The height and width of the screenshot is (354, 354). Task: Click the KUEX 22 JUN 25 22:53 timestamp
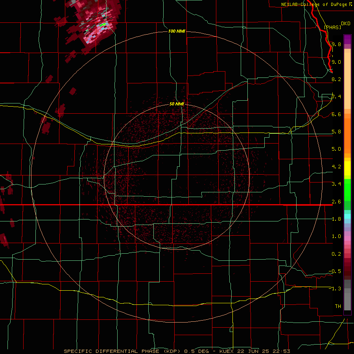coord(254,351)
